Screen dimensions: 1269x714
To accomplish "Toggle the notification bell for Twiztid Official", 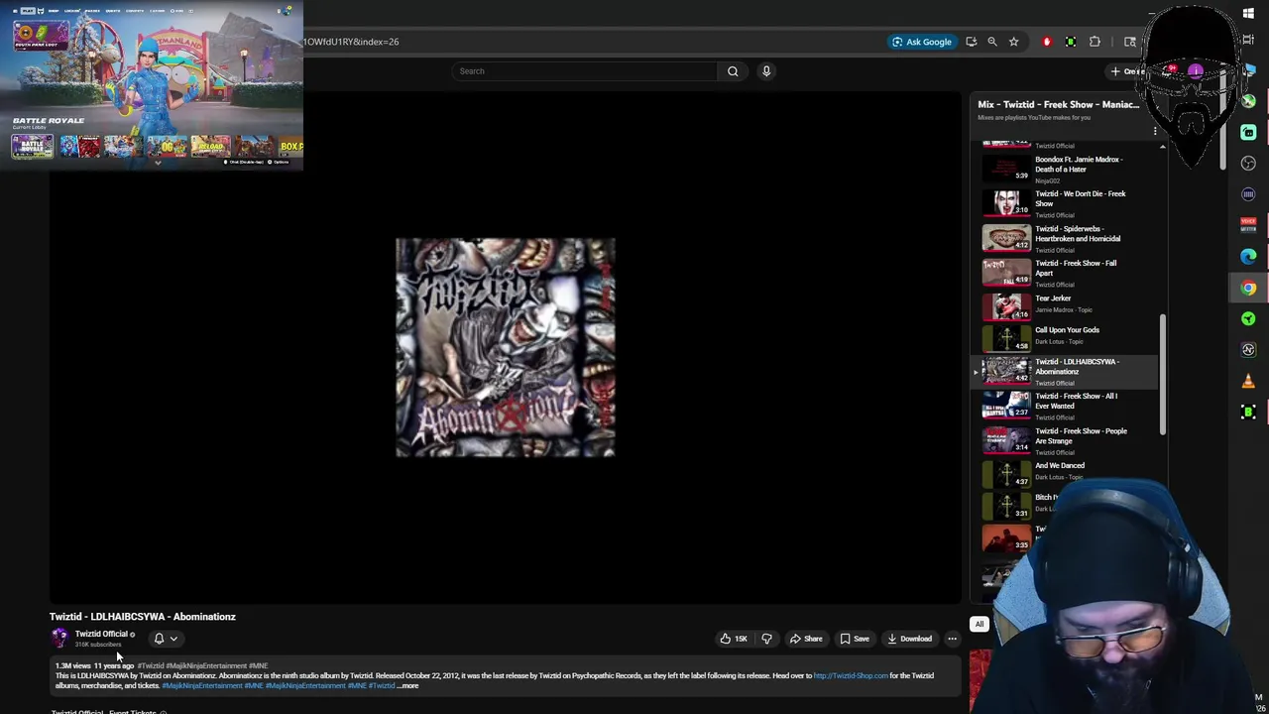I will (x=159, y=639).
